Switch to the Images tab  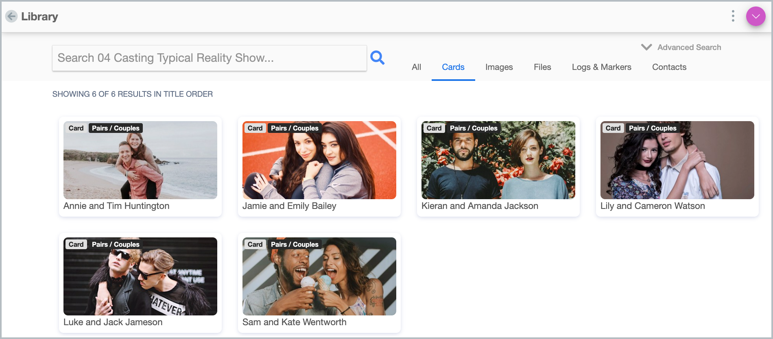coord(499,67)
